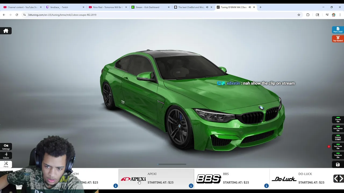
Task: Bookmark this page with the star icon
Action: 299,15
